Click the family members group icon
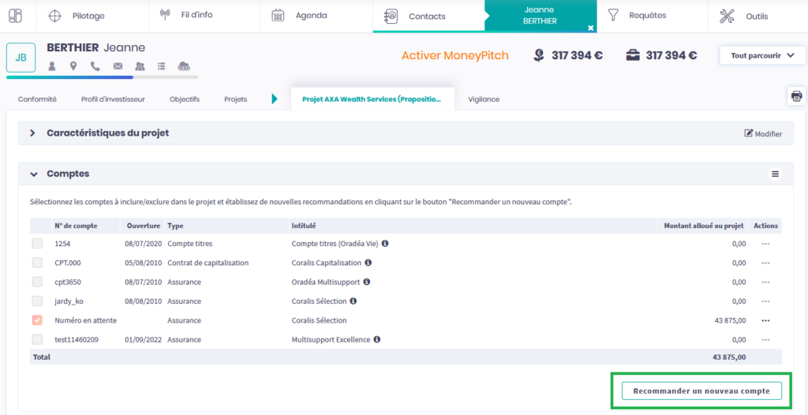 tap(140, 66)
